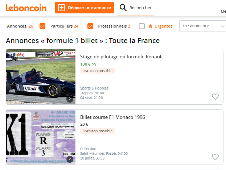Click the Monaco ticket thumbnail image

[41, 137]
